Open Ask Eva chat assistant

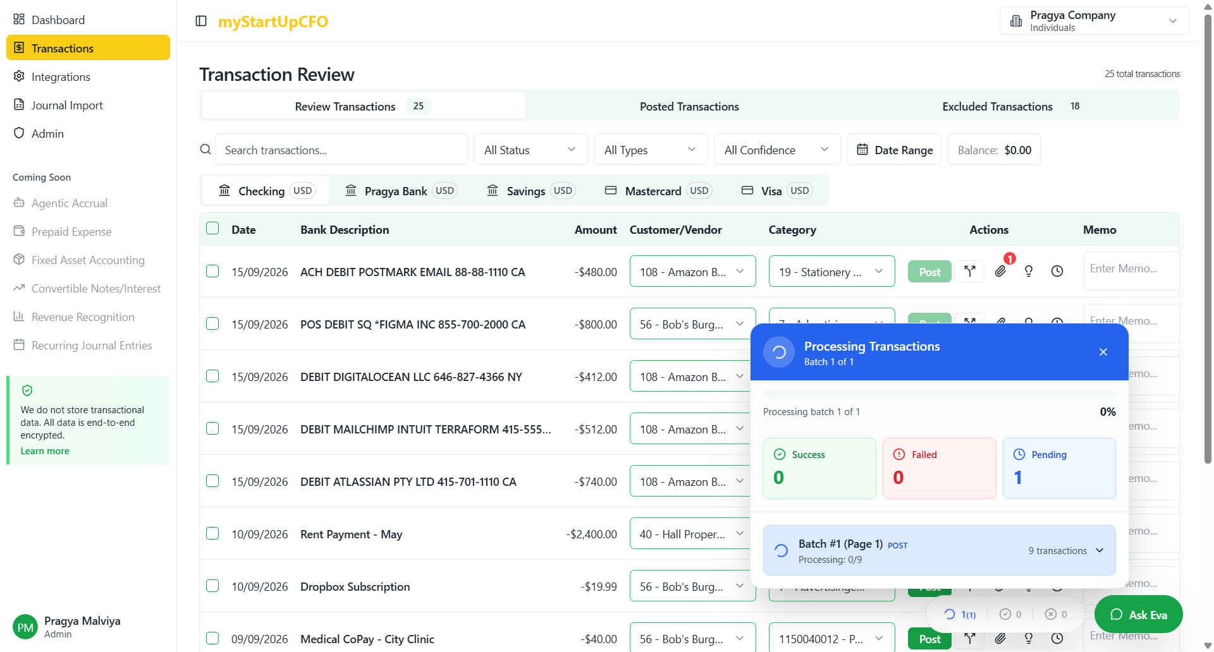(x=1138, y=615)
